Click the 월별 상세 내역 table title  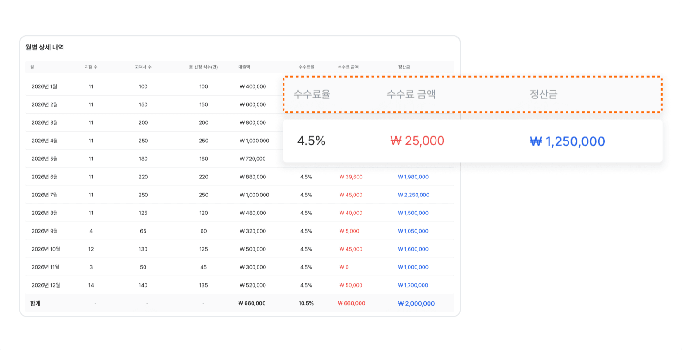click(45, 47)
